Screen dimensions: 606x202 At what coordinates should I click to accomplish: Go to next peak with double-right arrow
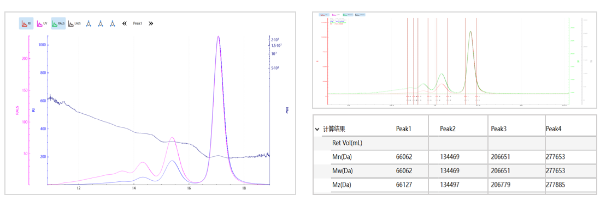pyautogui.click(x=151, y=23)
